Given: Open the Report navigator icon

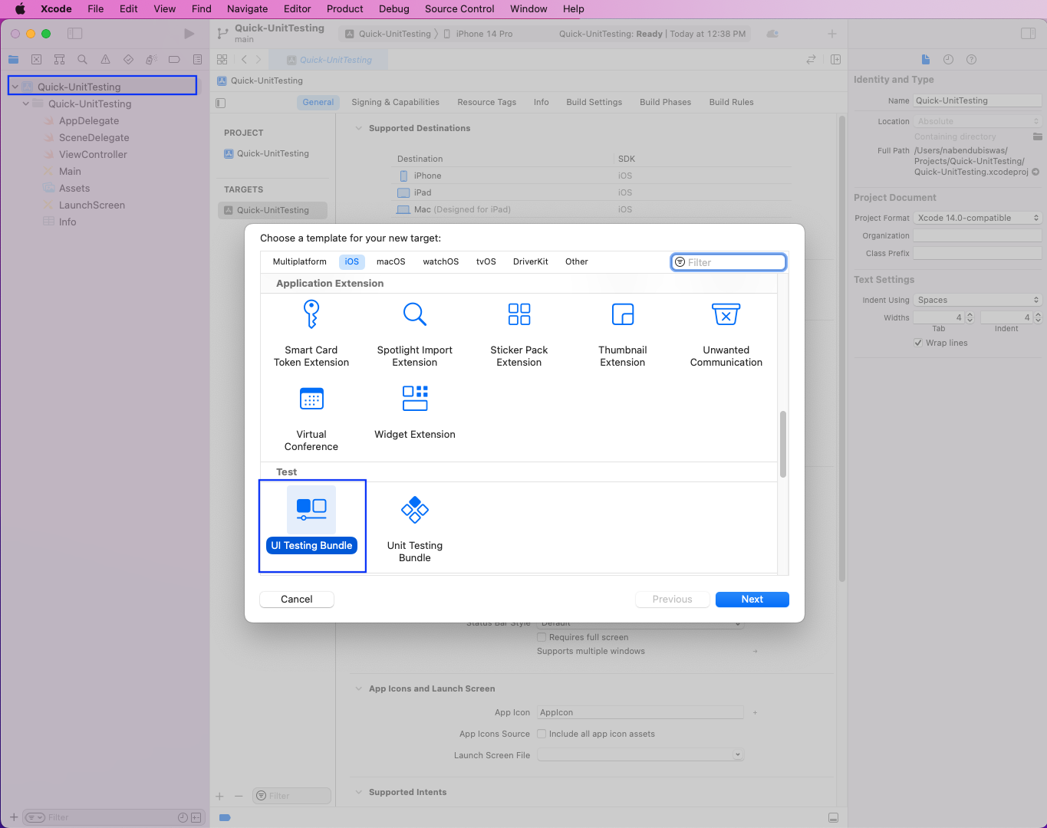Looking at the screenshot, I should point(197,60).
